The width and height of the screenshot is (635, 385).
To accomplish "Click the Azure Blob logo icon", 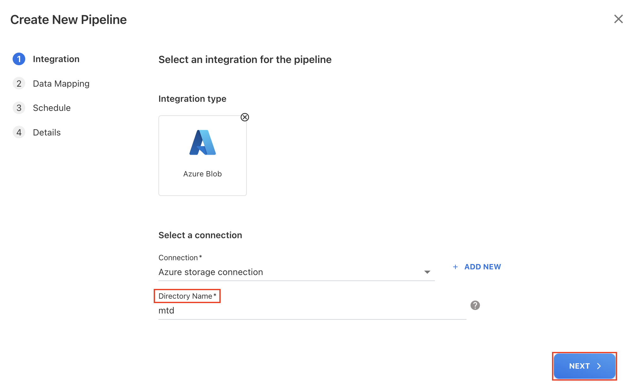I will 203,142.
